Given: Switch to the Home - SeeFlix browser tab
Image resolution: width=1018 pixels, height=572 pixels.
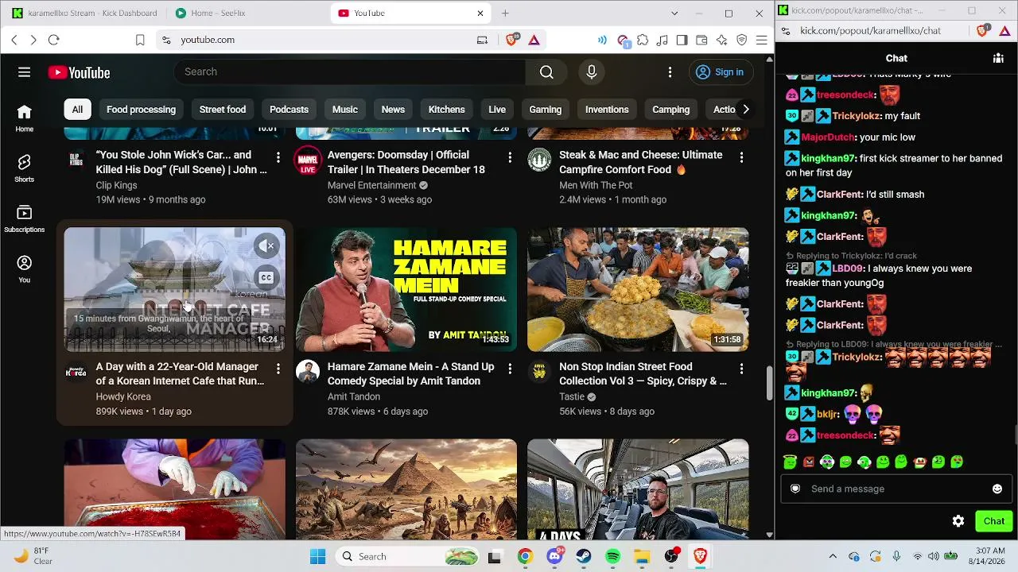Looking at the screenshot, I should [x=247, y=14].
